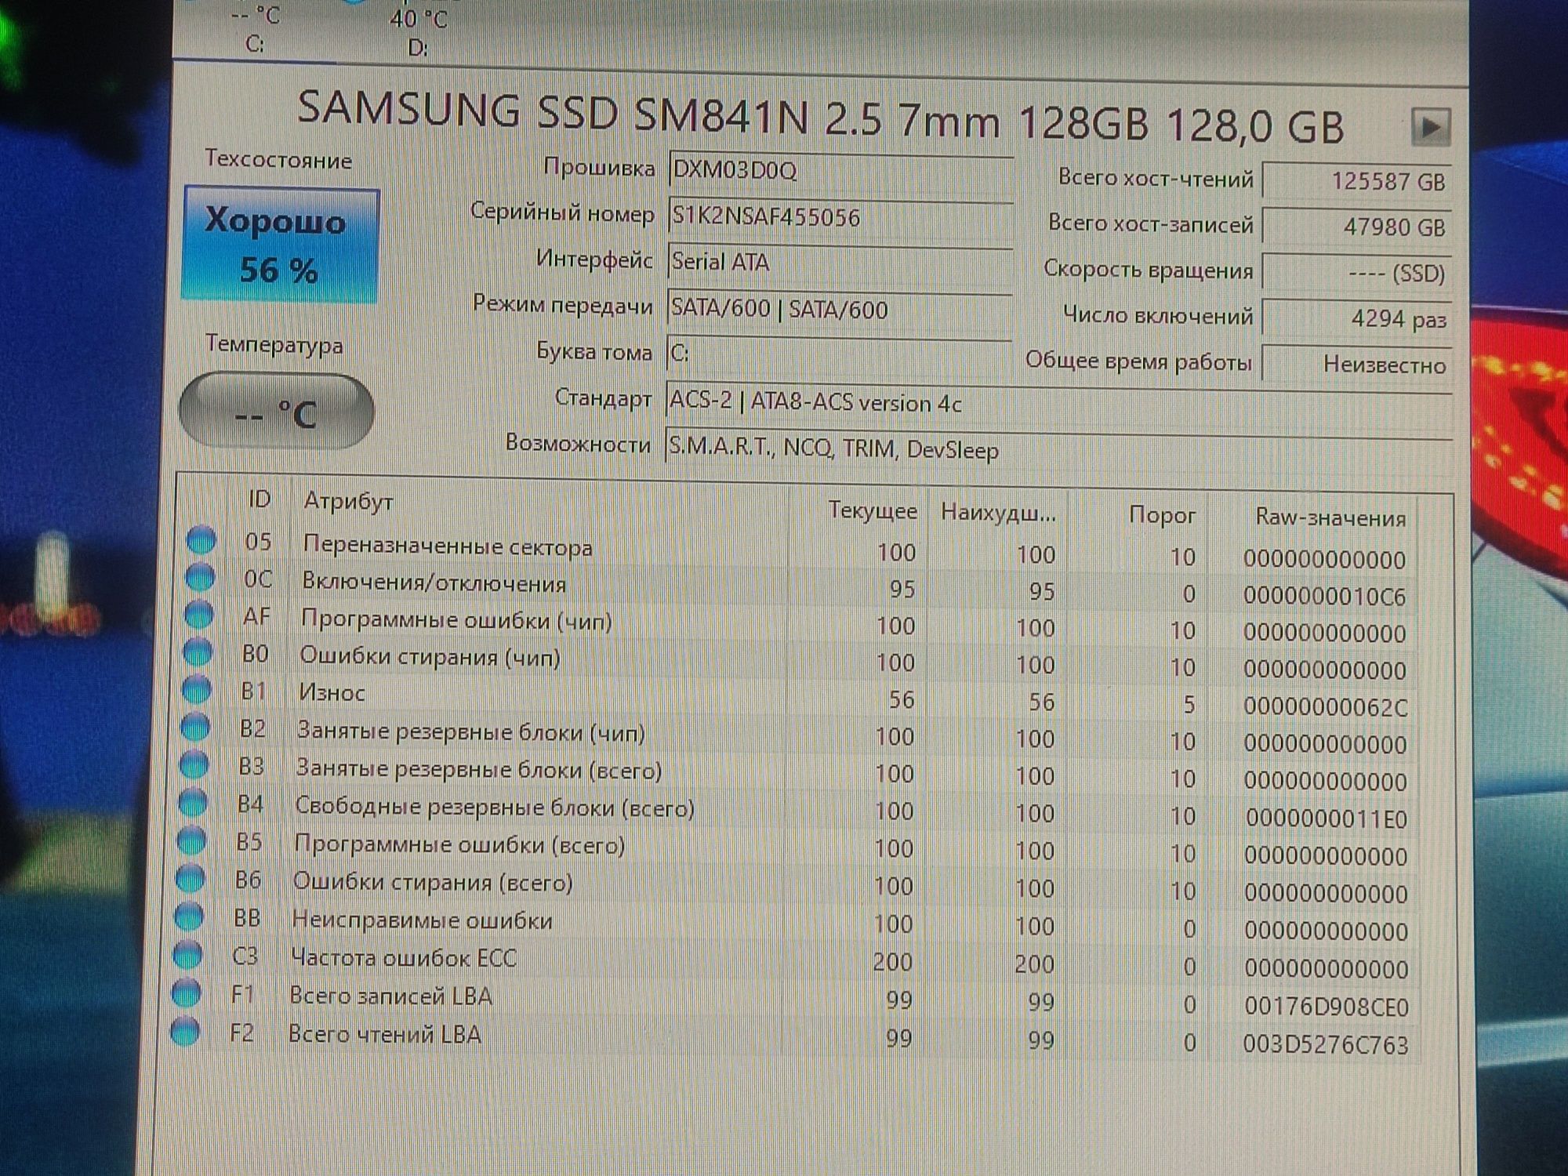Click the status dot for AF Программные ошибки (чип)
The height and width of the screenshot is (1176, 1568).
[198, 615]
